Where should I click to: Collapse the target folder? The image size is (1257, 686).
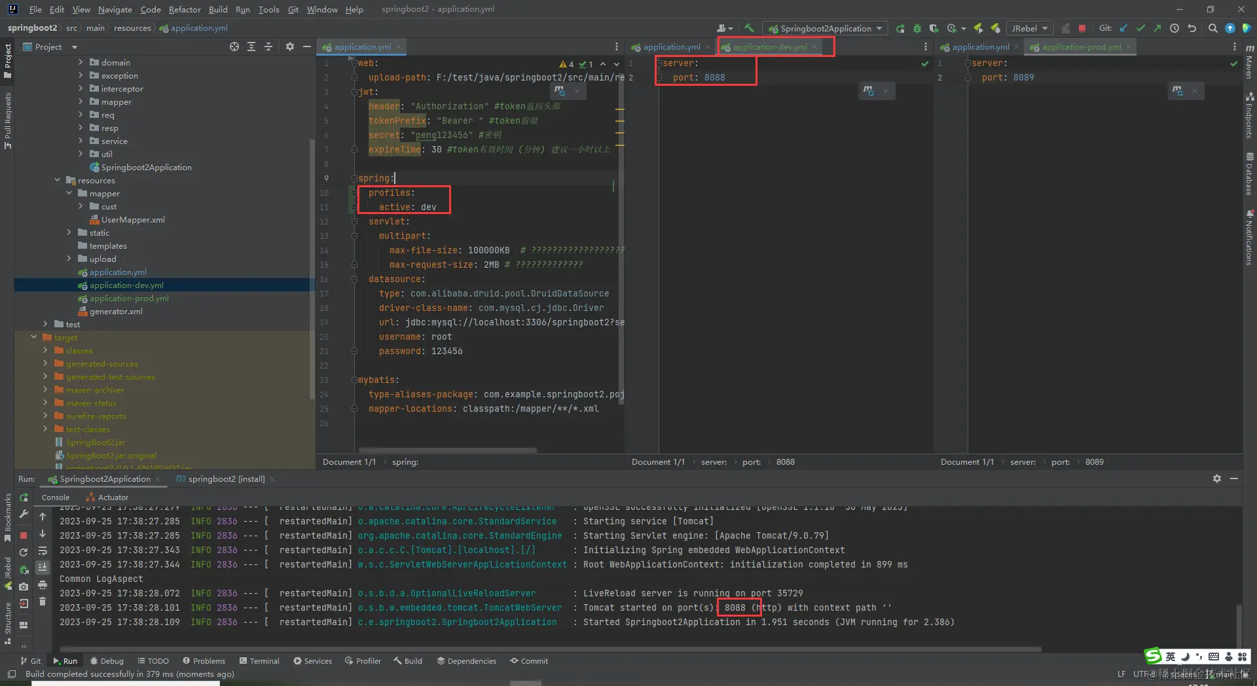(33, 337)
